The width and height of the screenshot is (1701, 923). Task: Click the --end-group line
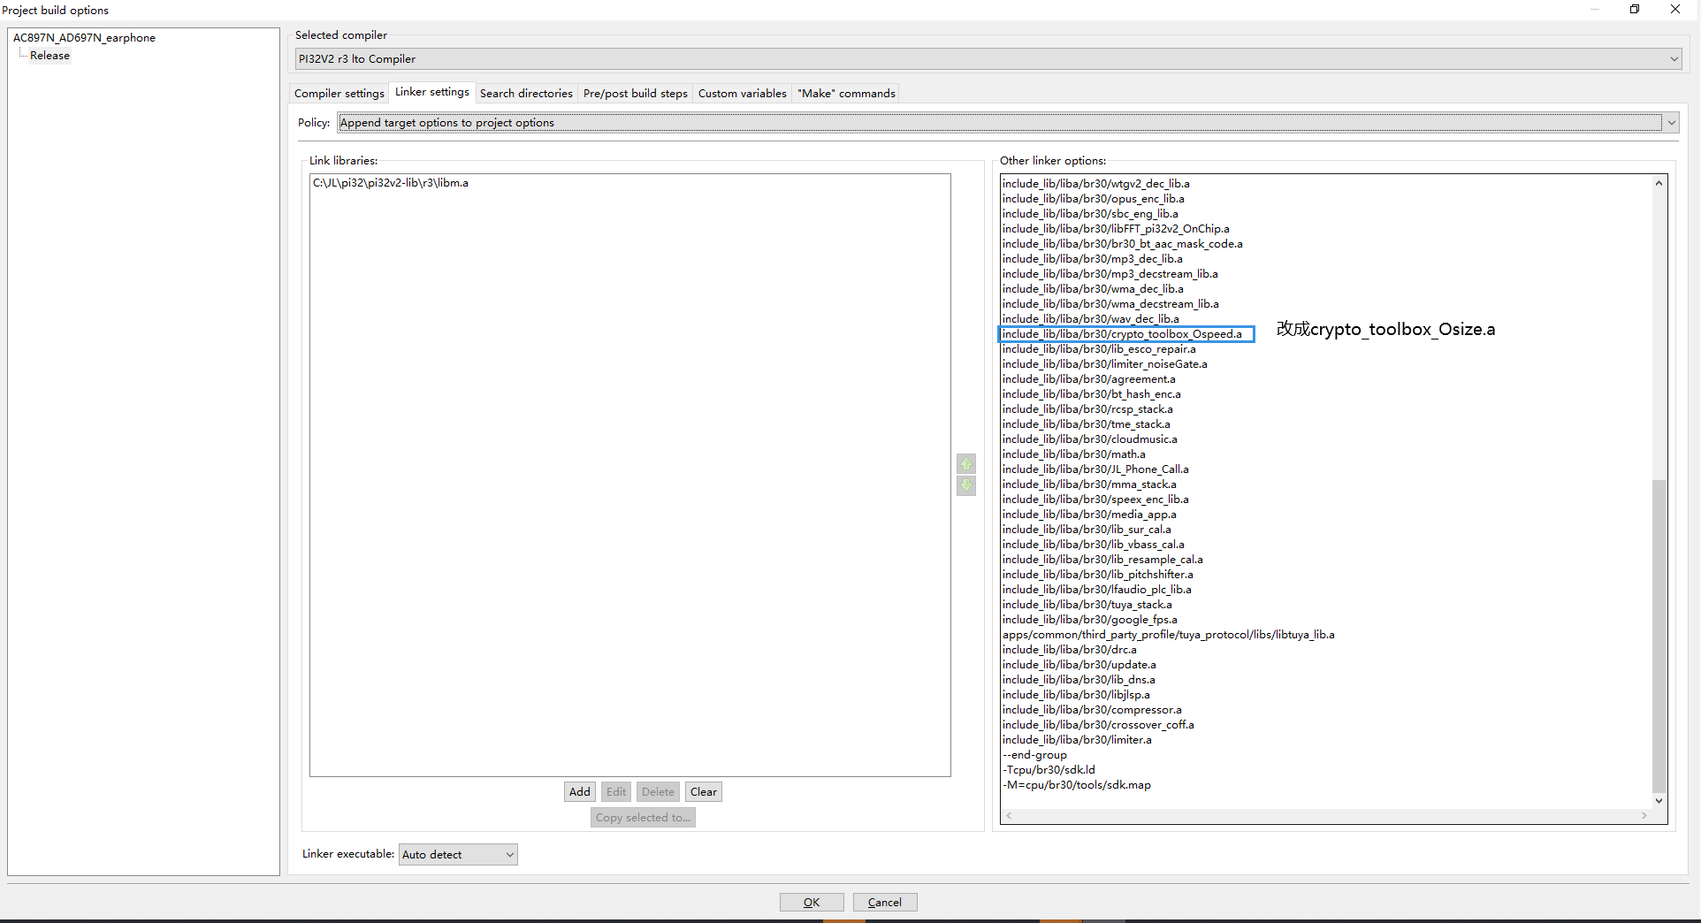tap(1034, 755)
